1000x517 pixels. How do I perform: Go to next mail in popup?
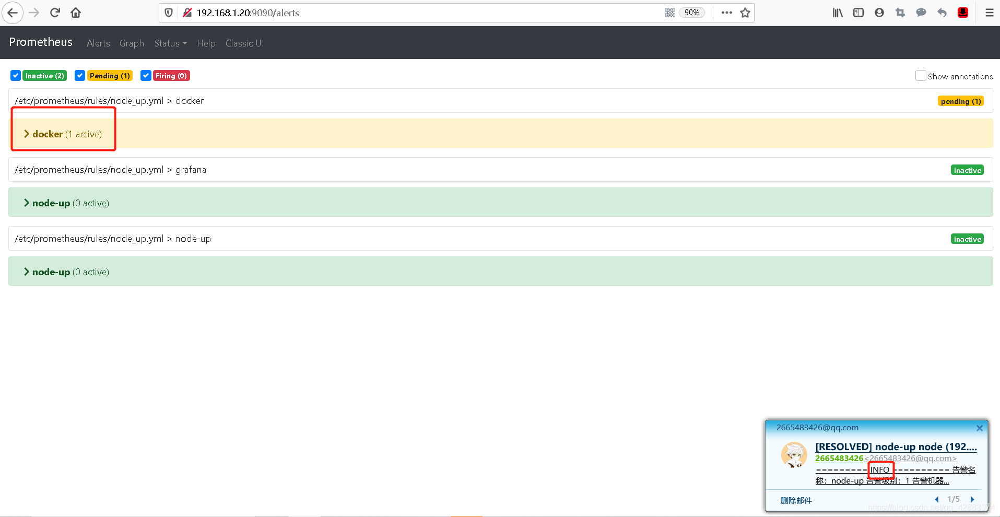tap(972, 499)
